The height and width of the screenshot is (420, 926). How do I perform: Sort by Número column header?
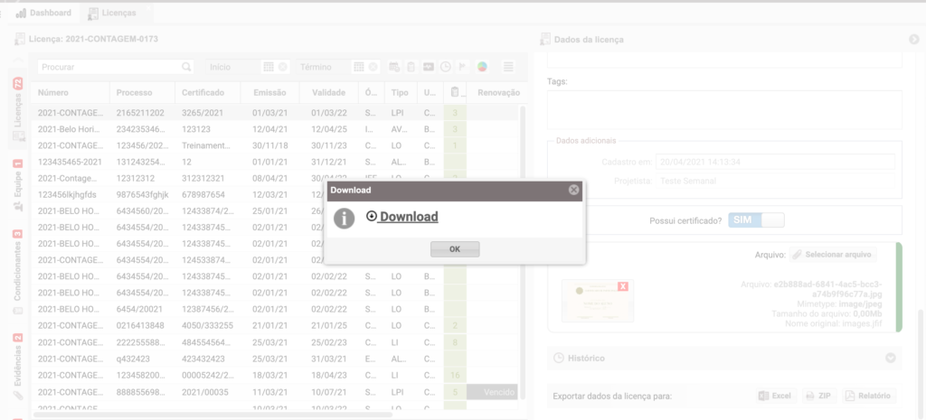pos(71,93)
